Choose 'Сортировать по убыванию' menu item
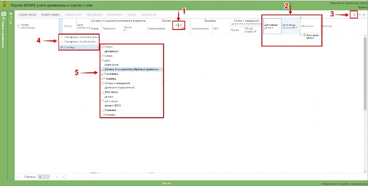Screen dimensions: 368x186 pos(79,42)
